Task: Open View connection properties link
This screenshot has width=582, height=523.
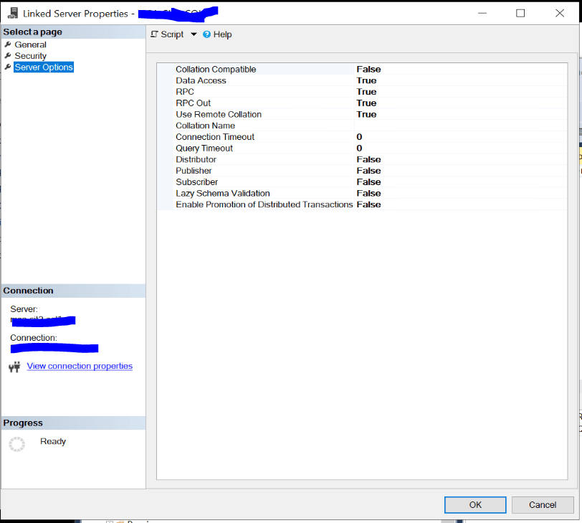Action: click(79, 366)
